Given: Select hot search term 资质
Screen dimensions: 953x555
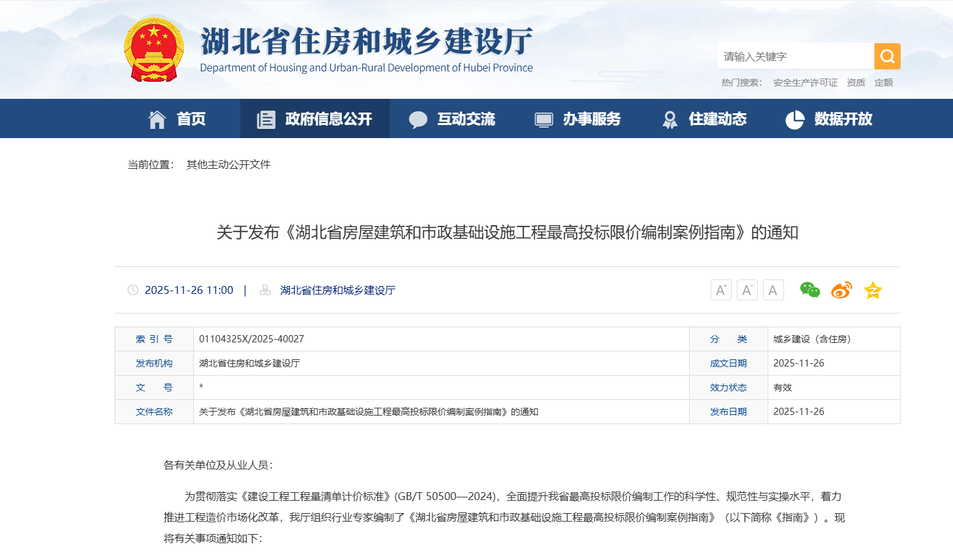Looking at the screenshot, I should (x=855, y=82).
